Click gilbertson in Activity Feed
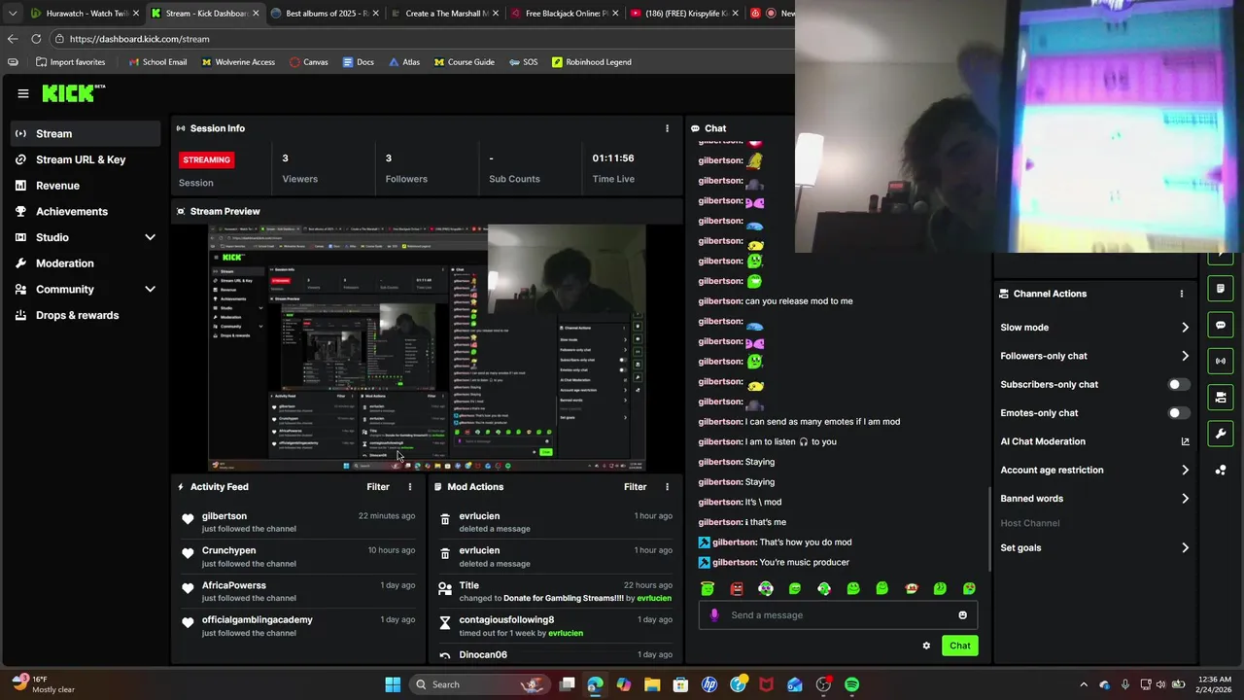Screen dimensions: 1244x700 point(225,516)
